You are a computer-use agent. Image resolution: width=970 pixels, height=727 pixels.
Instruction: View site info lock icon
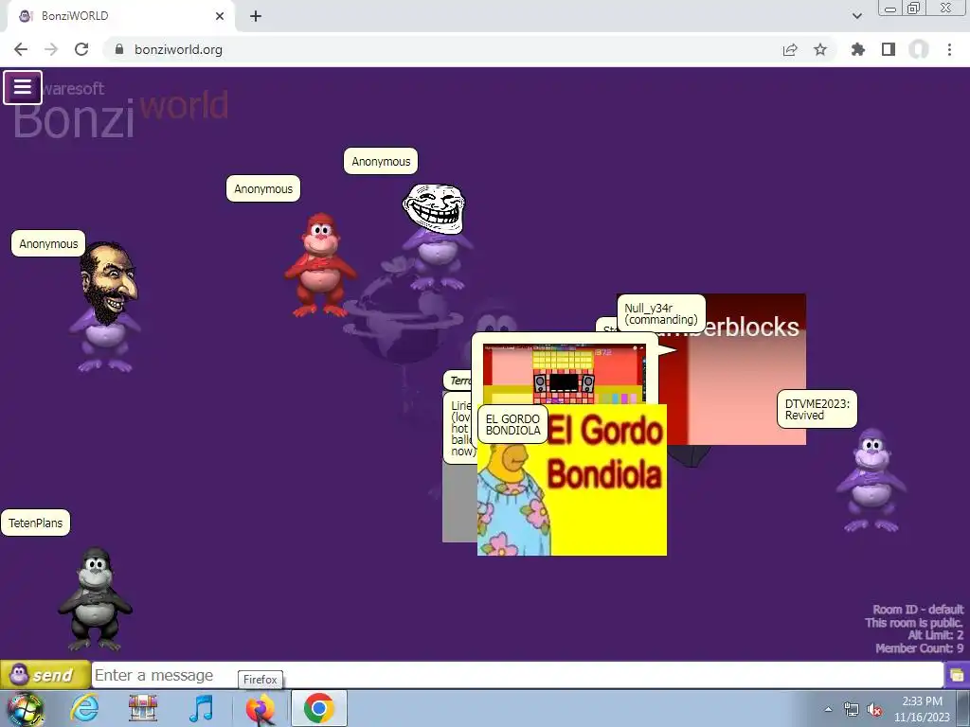(119, 49)
